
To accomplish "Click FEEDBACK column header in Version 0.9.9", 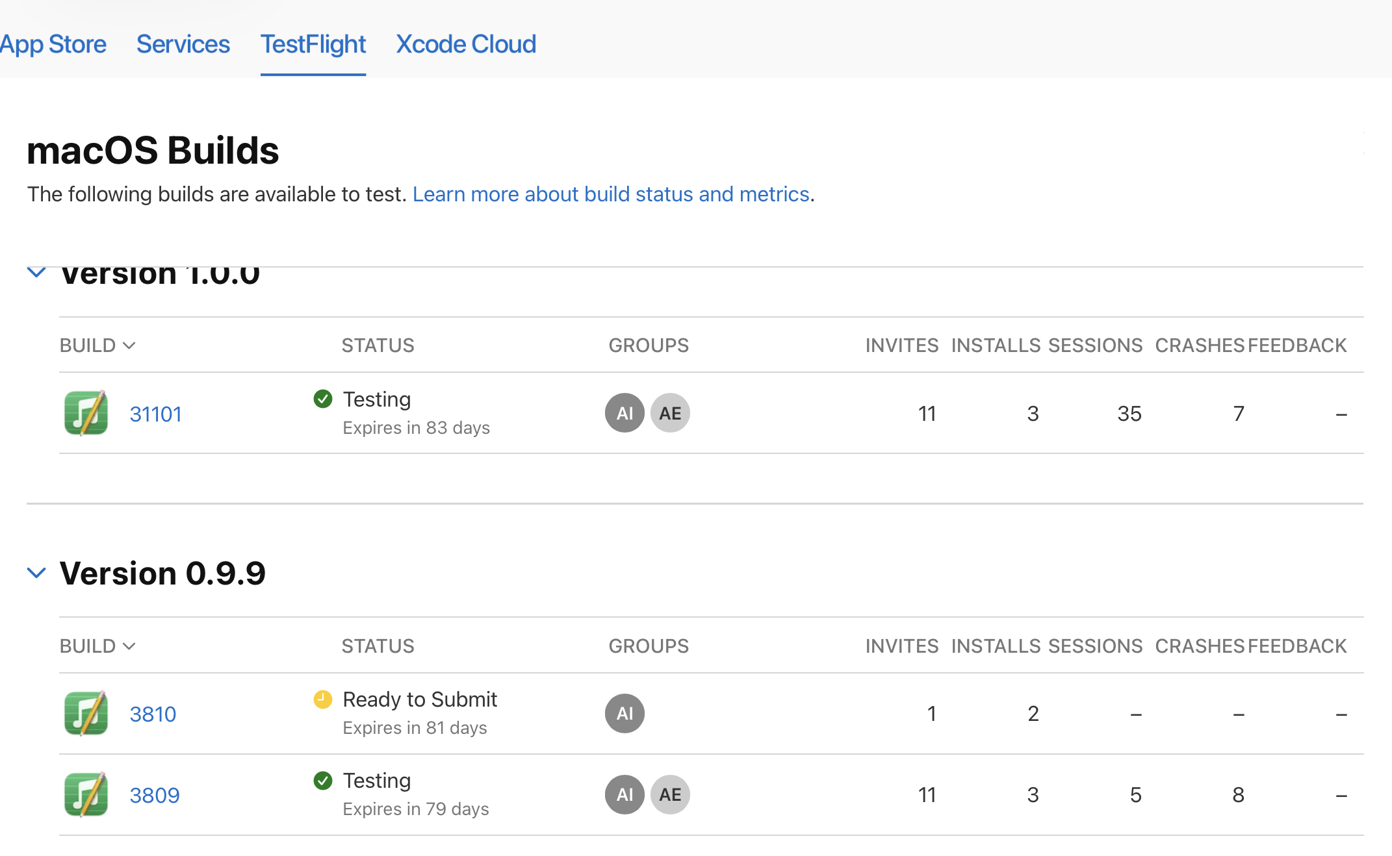I will coord(1297,646).
